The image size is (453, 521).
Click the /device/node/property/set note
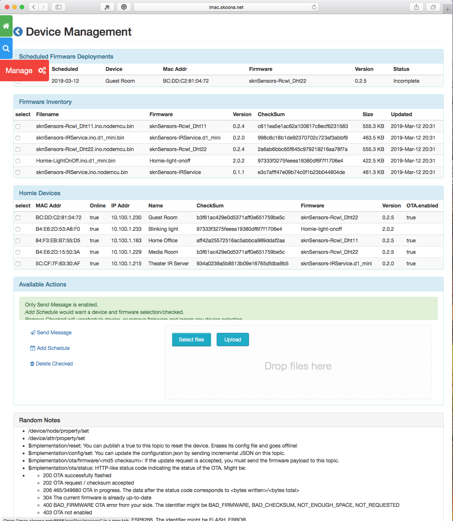coord(59,431)
